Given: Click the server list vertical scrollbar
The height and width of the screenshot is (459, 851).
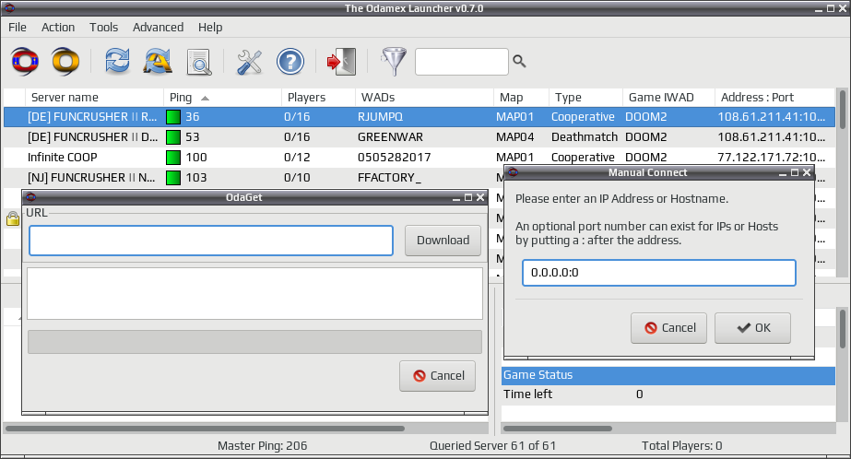Looking at the screenshot, I should click(x=843, y=110).
